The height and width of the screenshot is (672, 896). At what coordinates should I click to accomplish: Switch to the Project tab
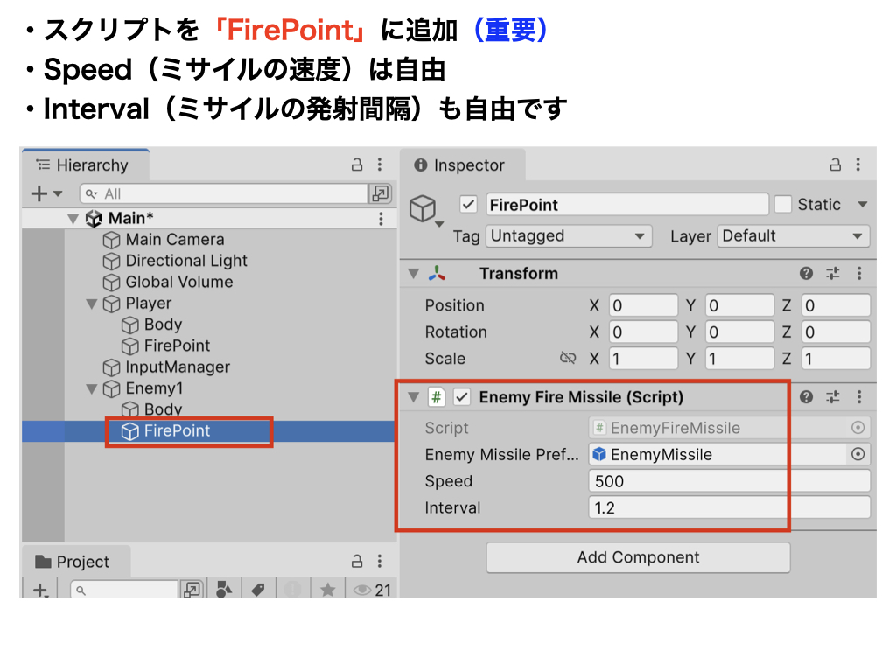(x=76, y=562)
